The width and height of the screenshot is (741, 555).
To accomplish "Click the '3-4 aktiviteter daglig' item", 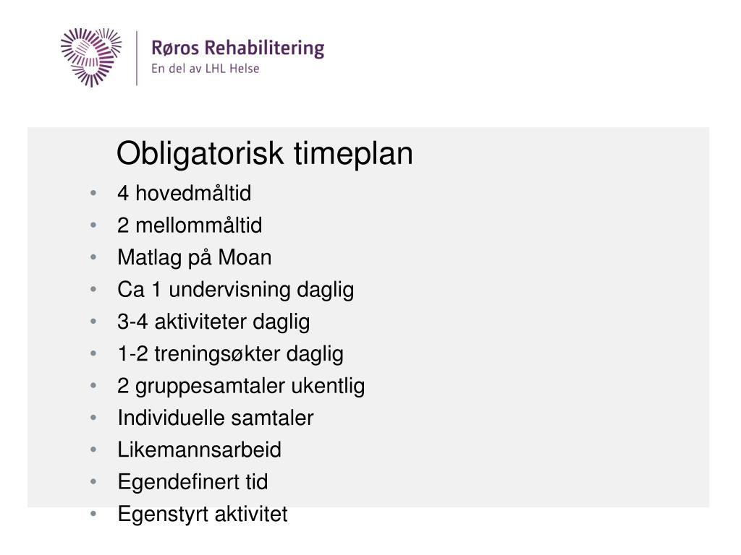I will point(213,322).
